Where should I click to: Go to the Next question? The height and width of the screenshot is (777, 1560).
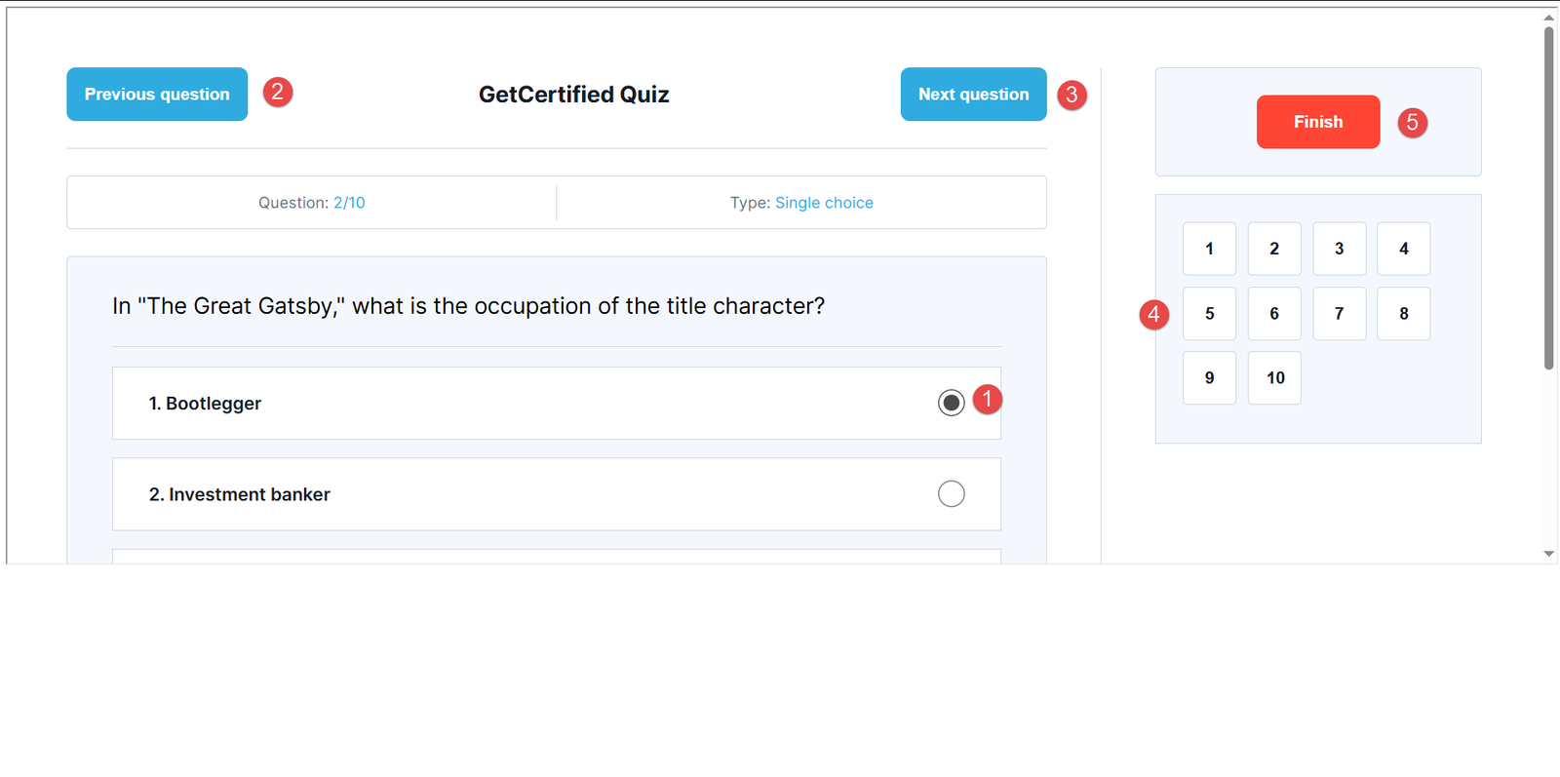click(973, 95)
